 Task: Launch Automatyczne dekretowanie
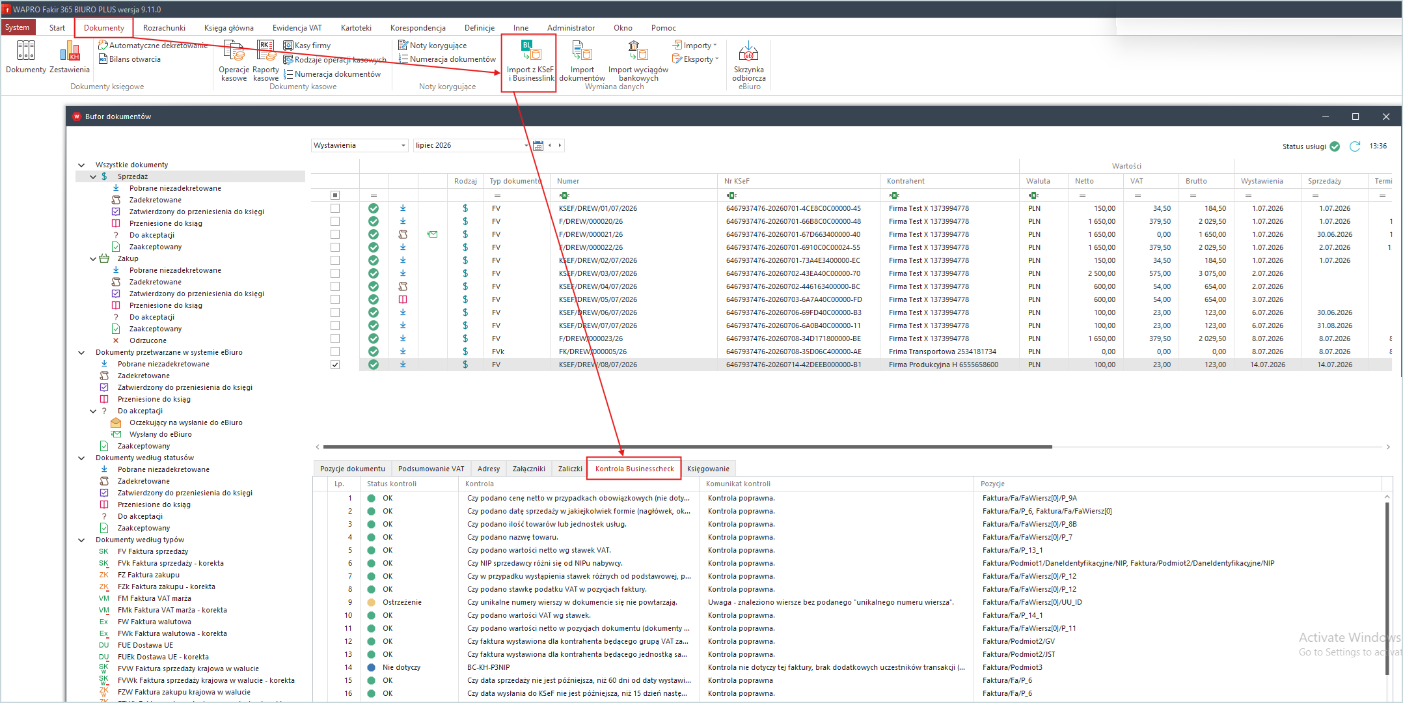point(153,46)
